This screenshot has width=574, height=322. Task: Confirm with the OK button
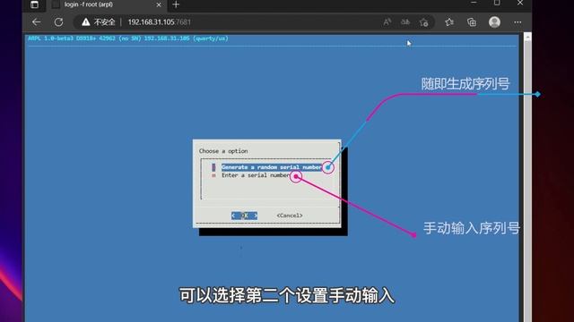[x=244, y=216]
